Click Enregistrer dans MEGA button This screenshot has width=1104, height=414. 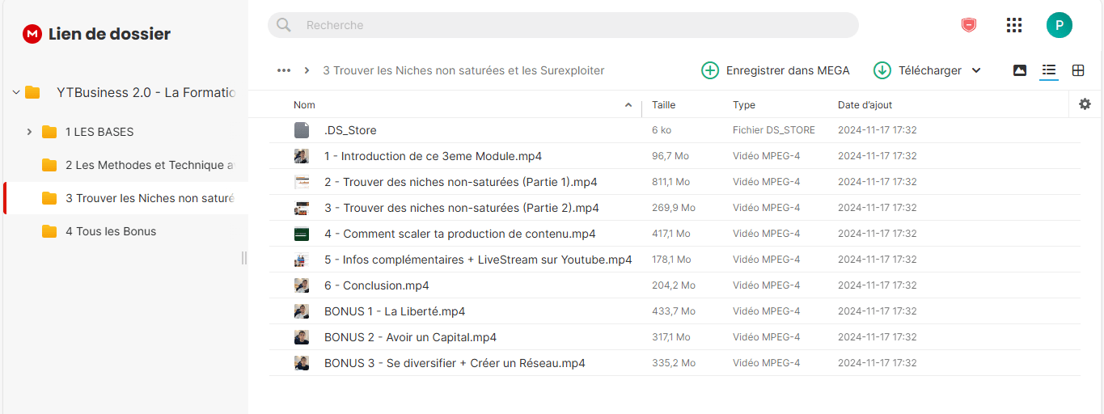pyautogui.click(x=776, y=70)
